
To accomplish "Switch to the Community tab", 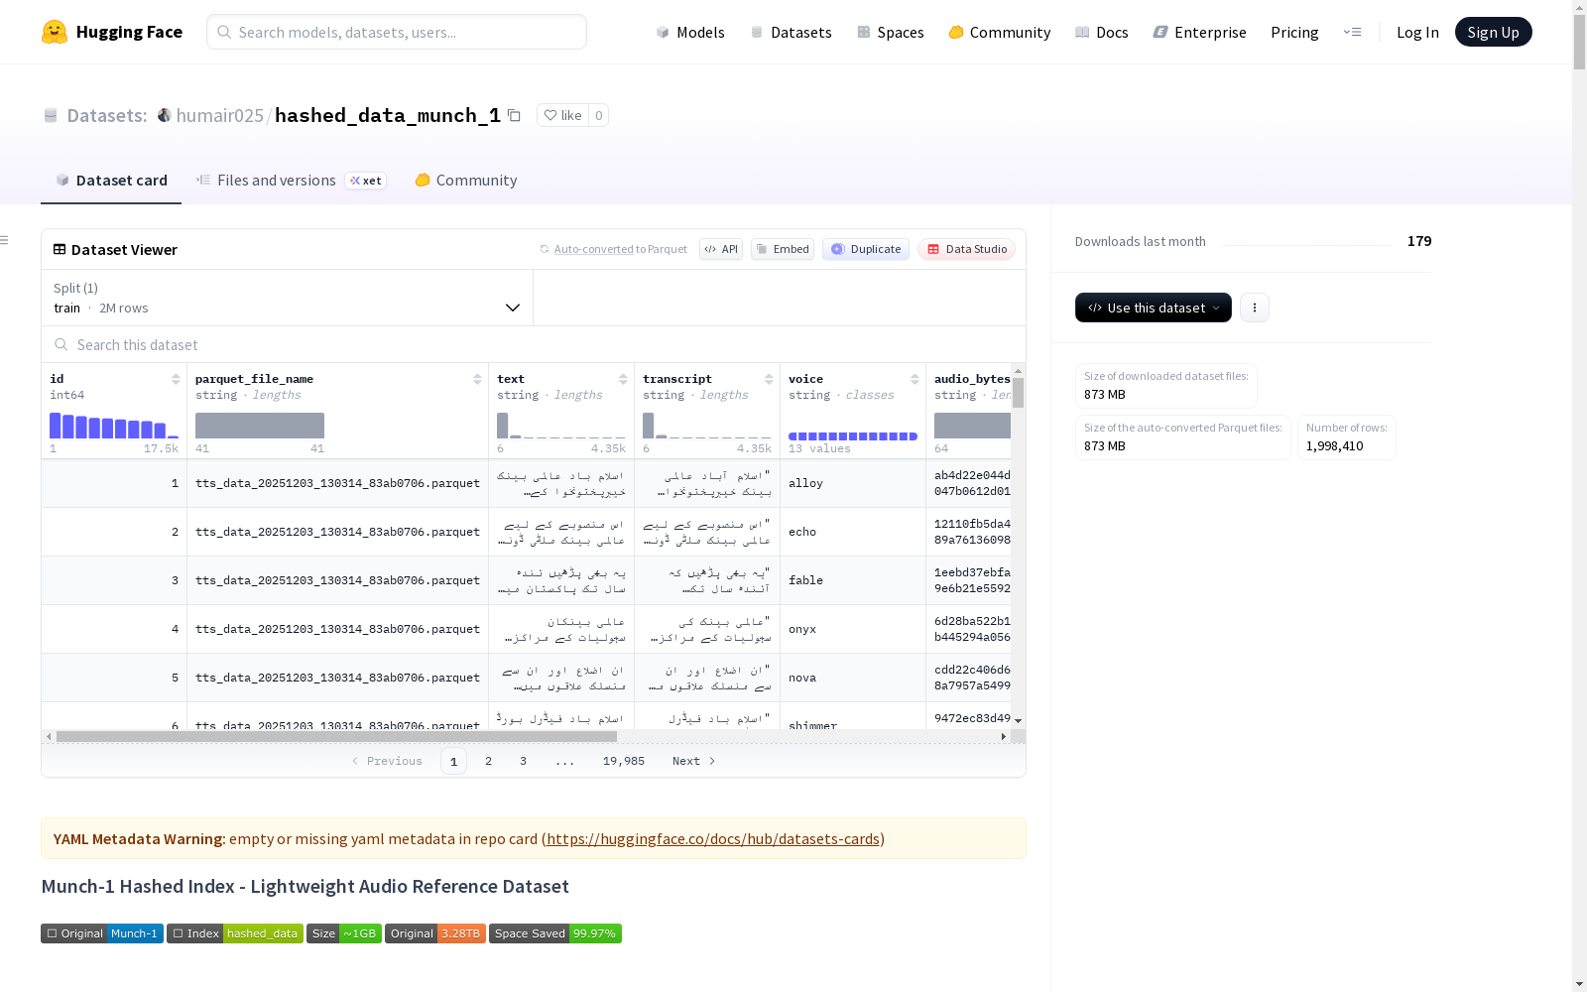I will (x=466, y=180).
